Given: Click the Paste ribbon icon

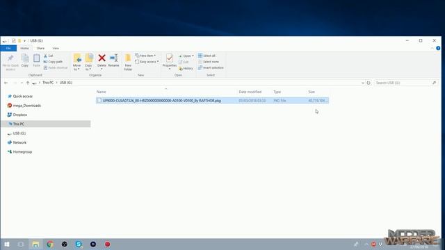Looking at the screenshot, I should click(36, 60).
